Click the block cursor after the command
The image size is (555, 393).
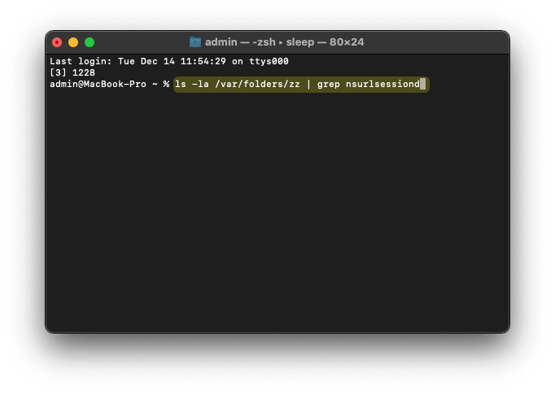(423, 84)
